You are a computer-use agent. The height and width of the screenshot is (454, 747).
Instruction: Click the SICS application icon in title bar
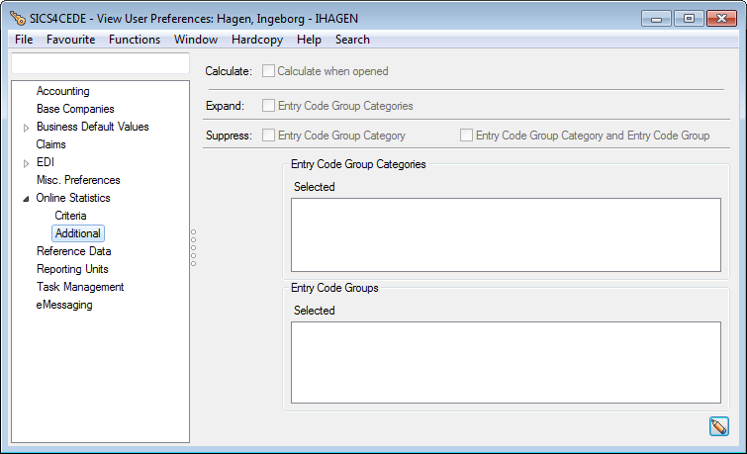[17, 18]
